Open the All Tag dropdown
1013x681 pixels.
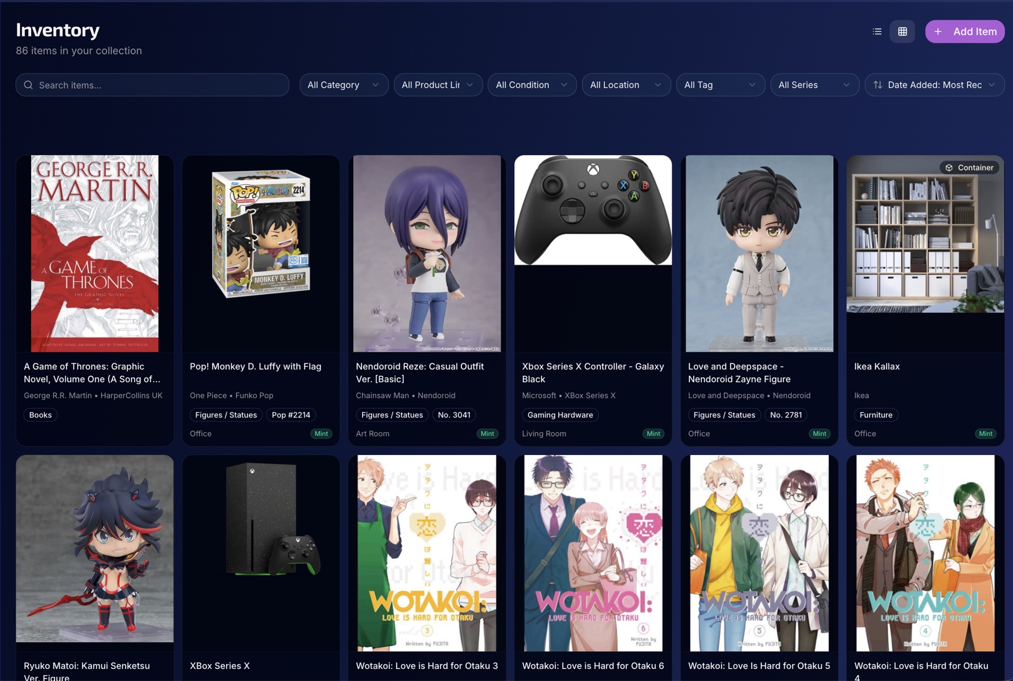coord(720,85)
